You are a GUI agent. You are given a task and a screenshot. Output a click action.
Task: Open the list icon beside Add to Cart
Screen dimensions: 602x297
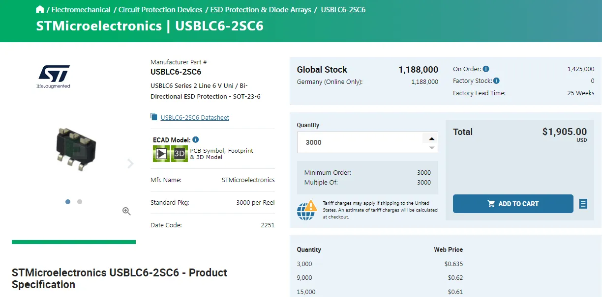click(583, 204)
